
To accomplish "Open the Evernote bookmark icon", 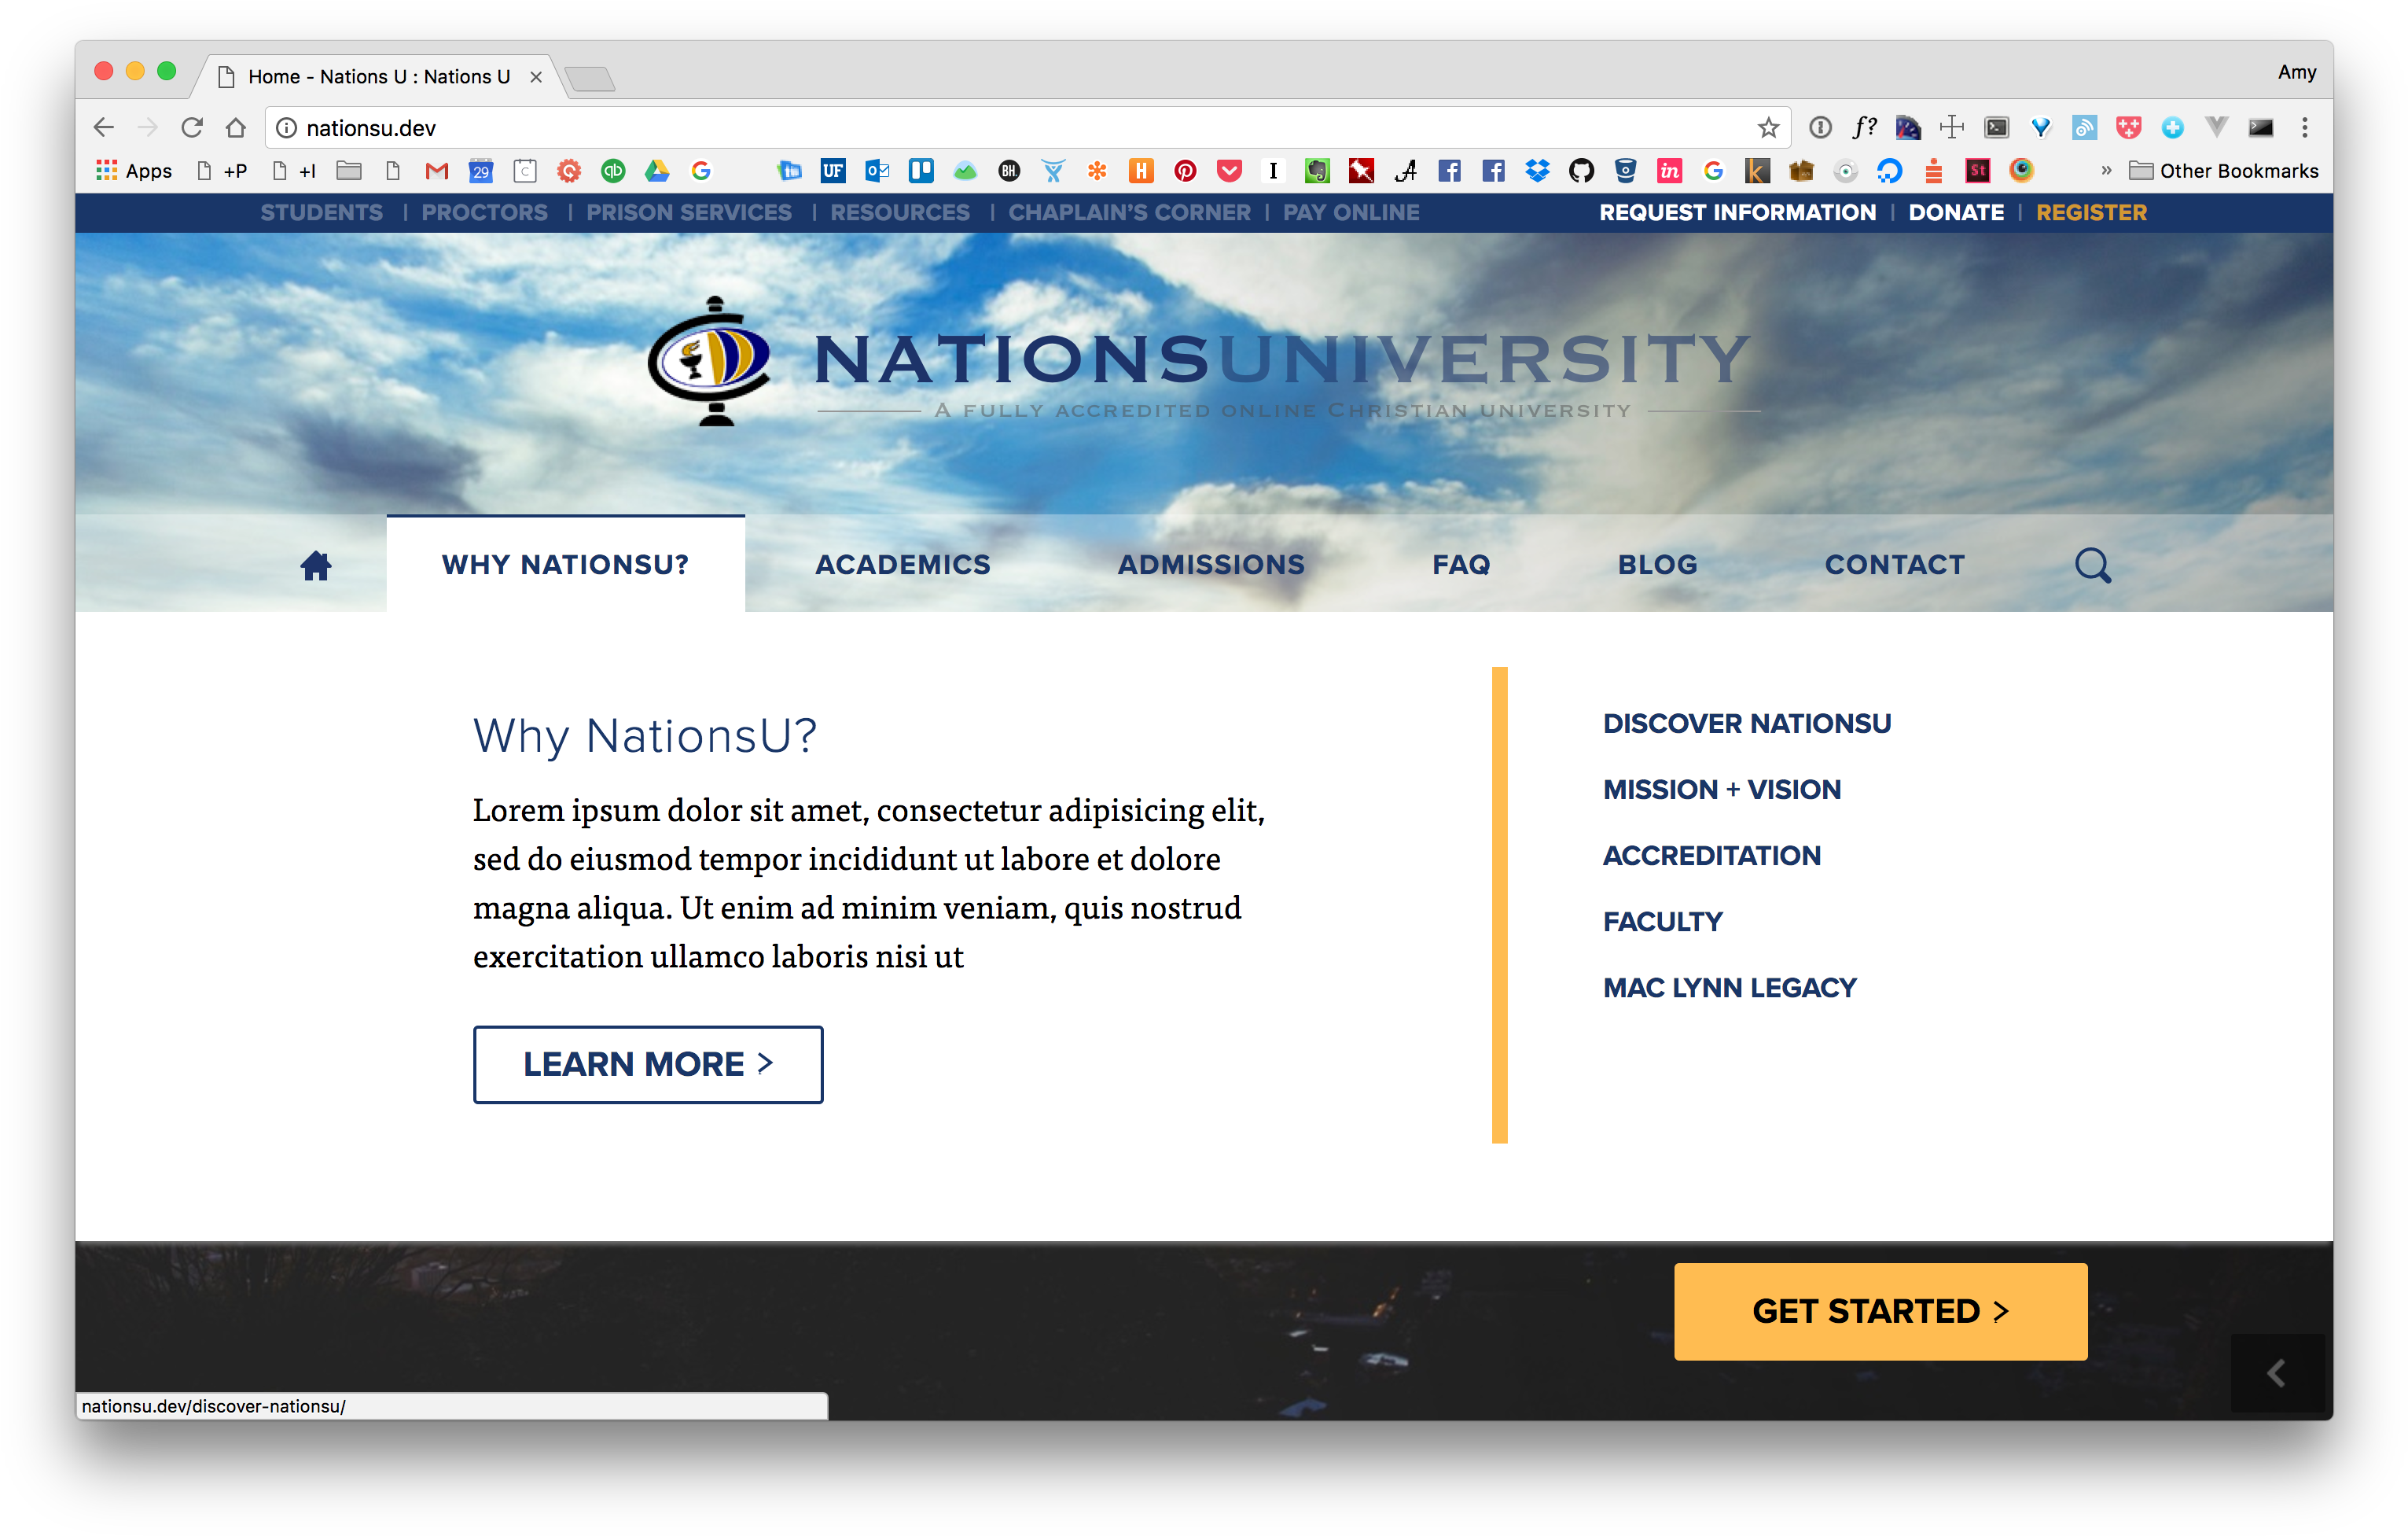I will coord(1317,171).
